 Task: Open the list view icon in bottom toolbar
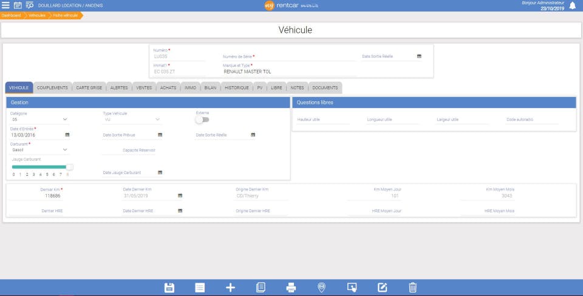(x=200, y=288)
